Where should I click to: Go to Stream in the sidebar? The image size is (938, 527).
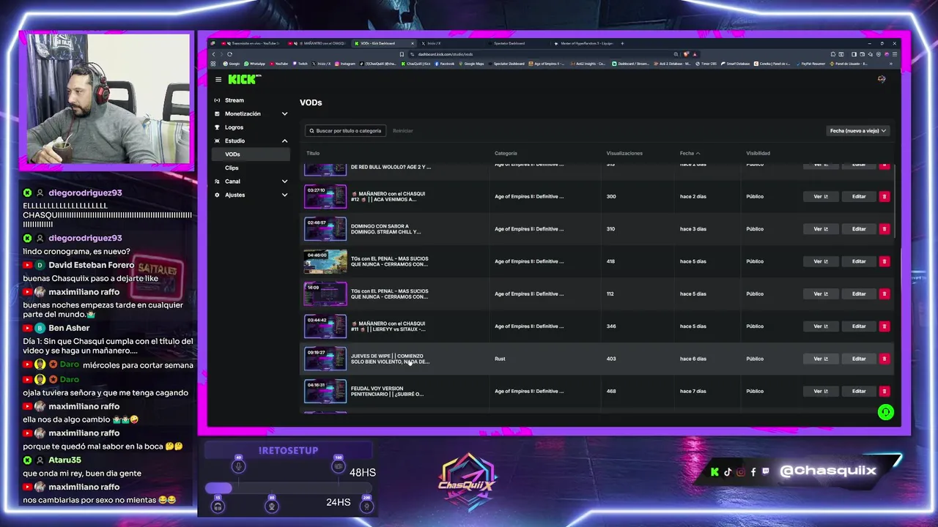(234, 100)
